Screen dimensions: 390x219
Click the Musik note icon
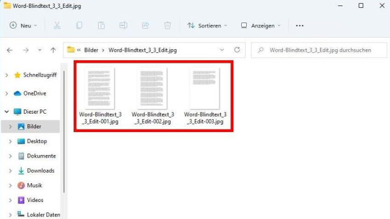click(21, 185)
